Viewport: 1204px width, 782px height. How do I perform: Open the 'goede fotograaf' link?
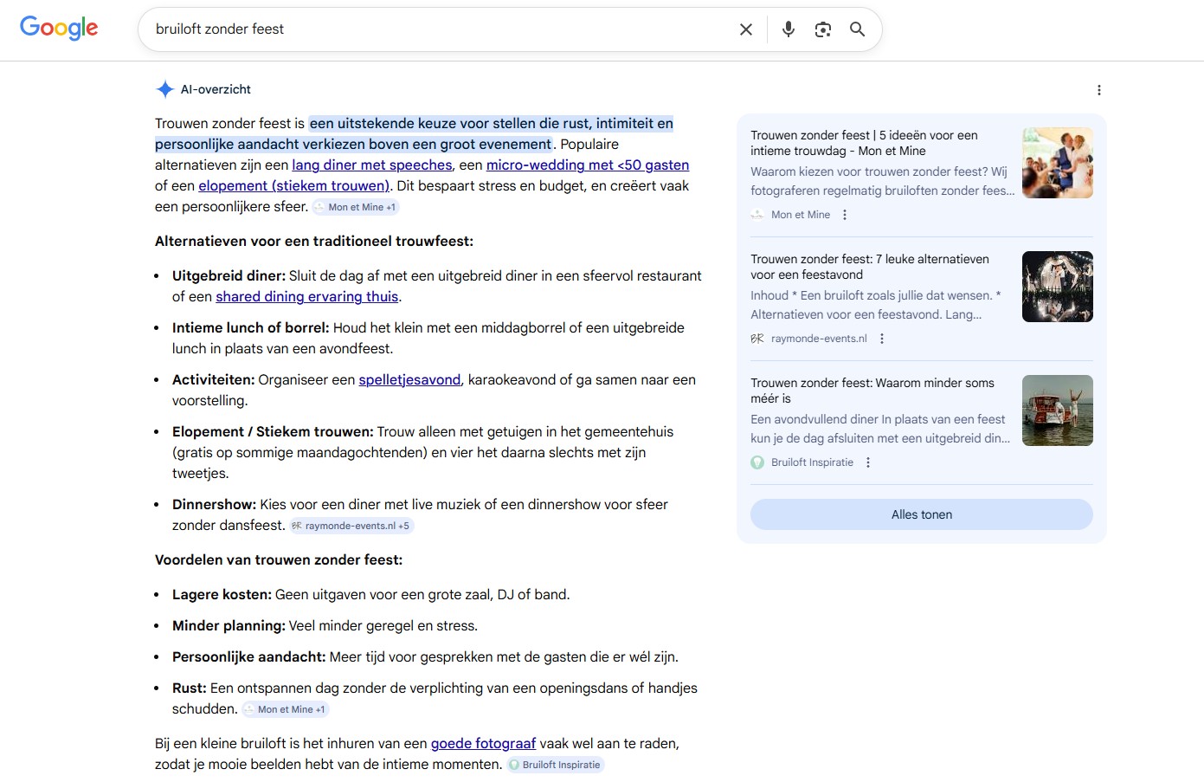click(x=484, y=743)
